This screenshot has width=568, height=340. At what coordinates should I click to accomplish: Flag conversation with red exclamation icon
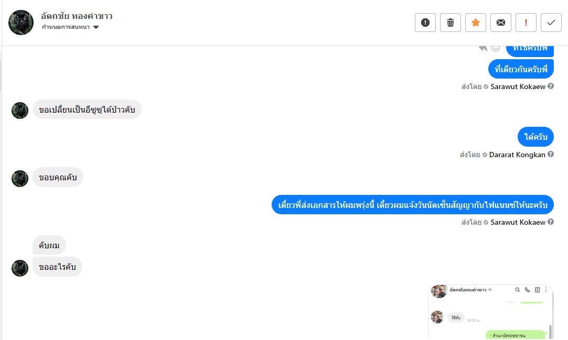(526, 23)
